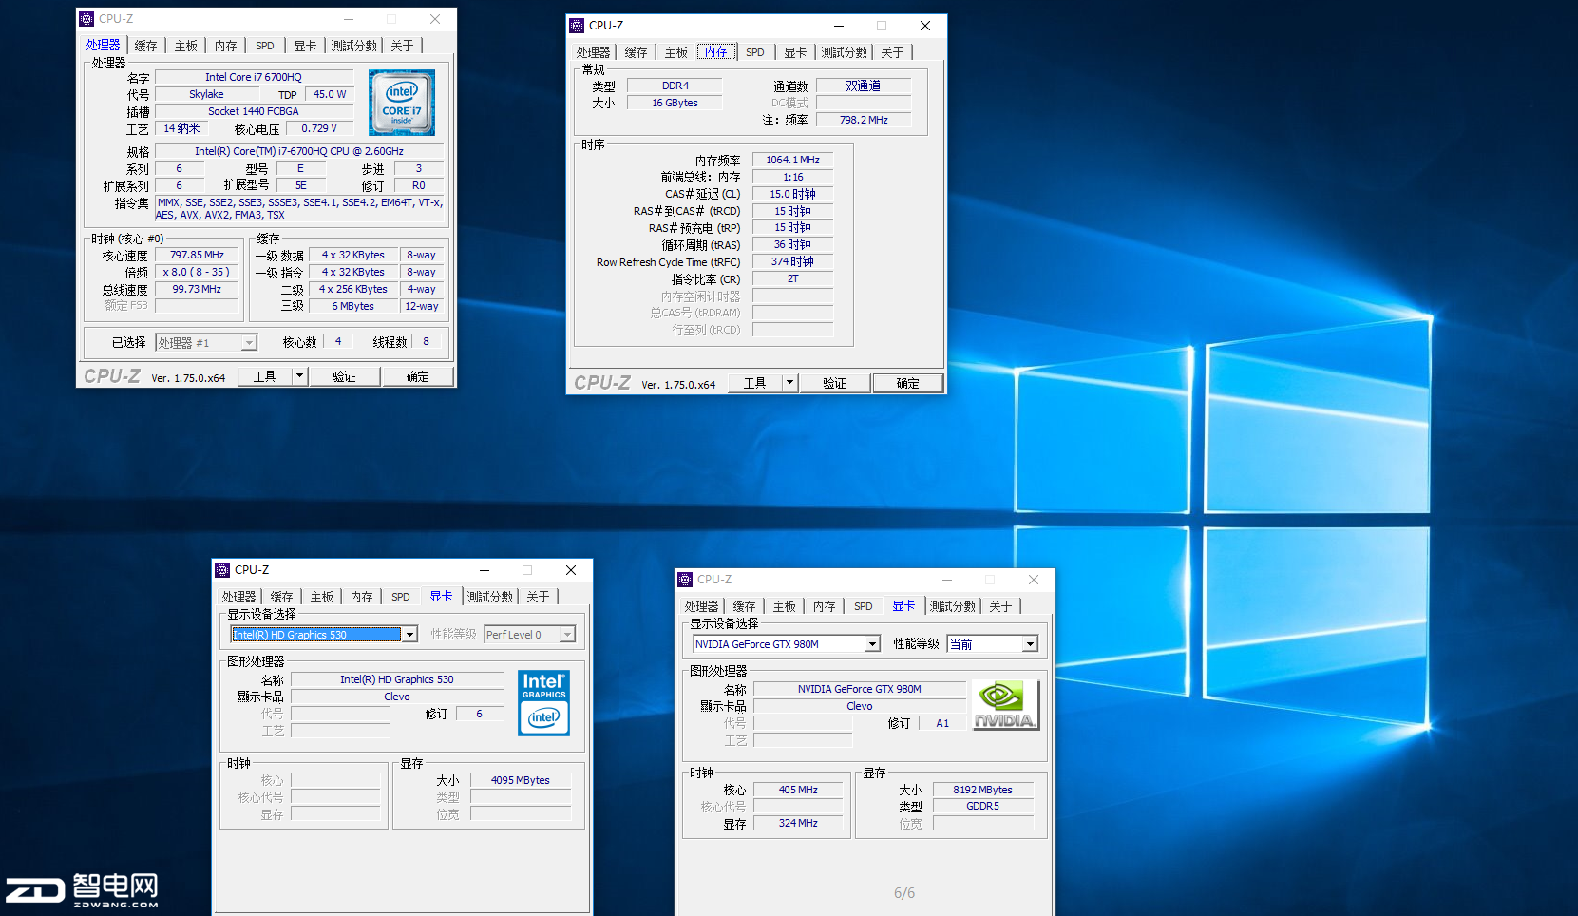
Task: Open the Intel(R) HD Graphics 530 device dropdown
Action: [x=410, y=635]
